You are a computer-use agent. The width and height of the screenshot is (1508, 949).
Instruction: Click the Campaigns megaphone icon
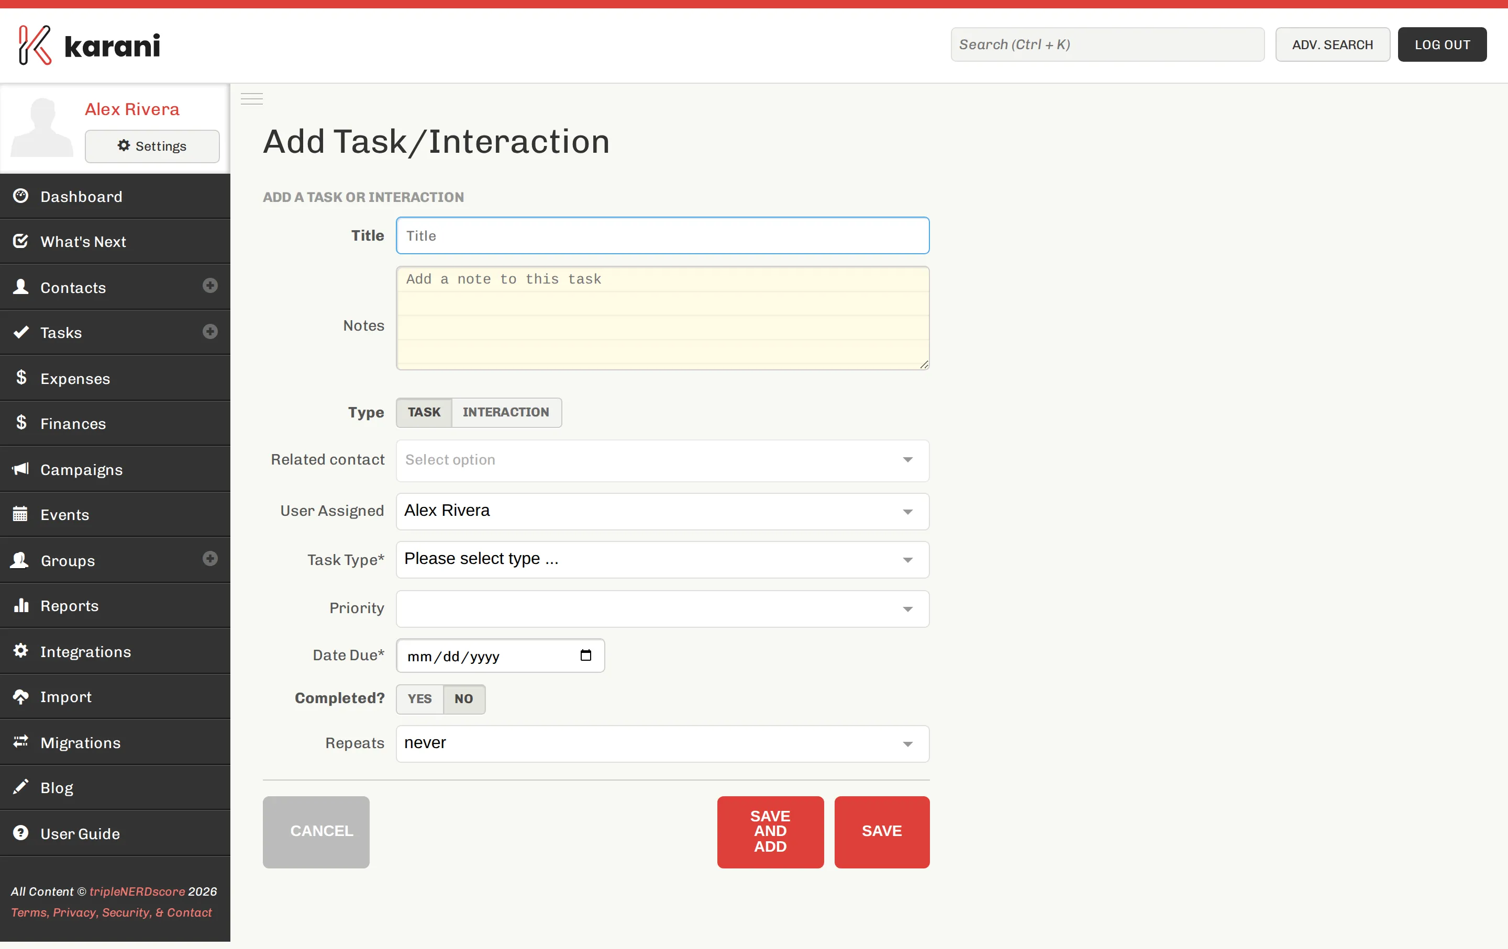(20, 469)
